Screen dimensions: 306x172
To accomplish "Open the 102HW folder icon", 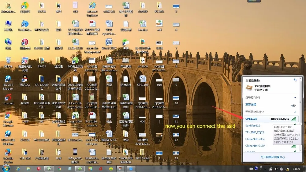I will pos(143,7).
